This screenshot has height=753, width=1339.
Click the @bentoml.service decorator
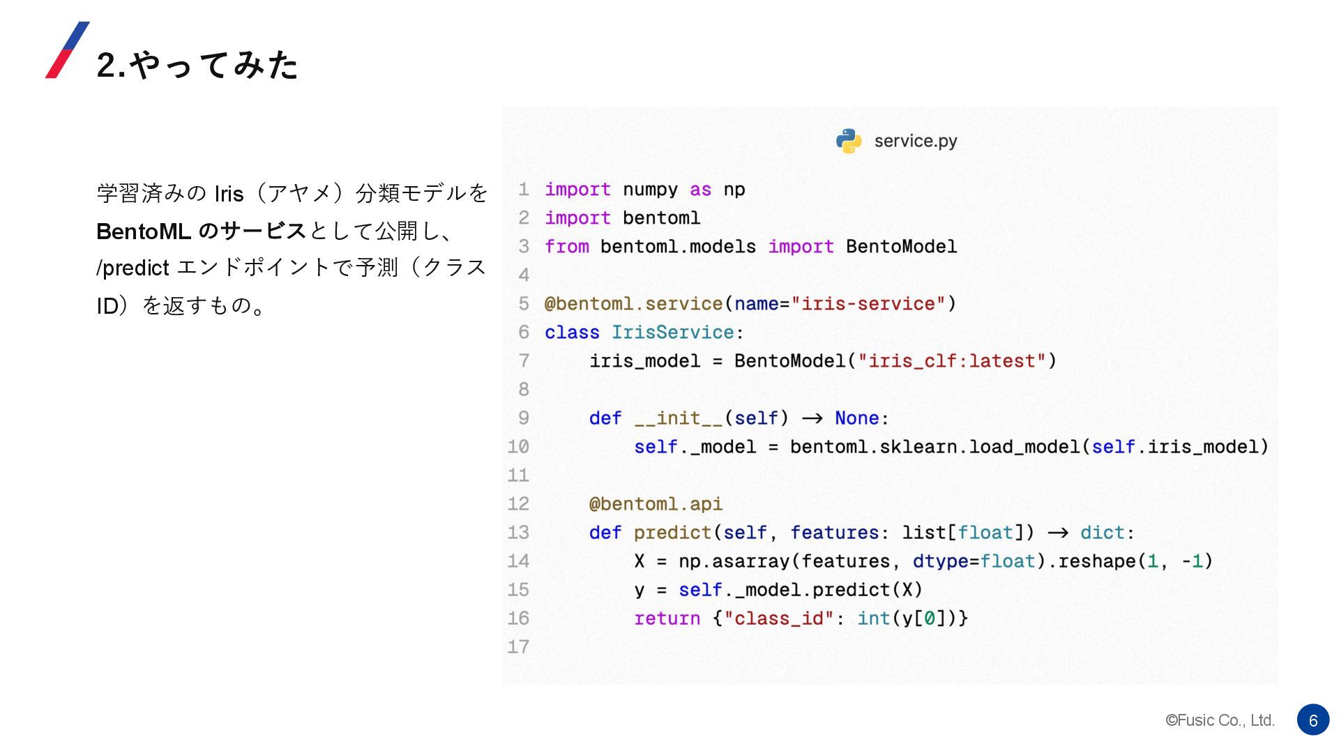click(x=633, y=304)
